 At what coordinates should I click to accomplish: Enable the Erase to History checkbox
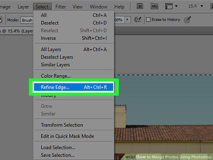pos(148,20)
